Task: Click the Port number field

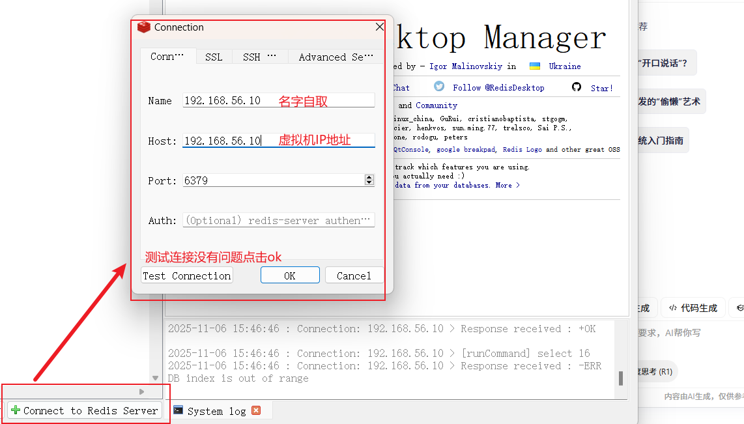Action: coord(274,180)
